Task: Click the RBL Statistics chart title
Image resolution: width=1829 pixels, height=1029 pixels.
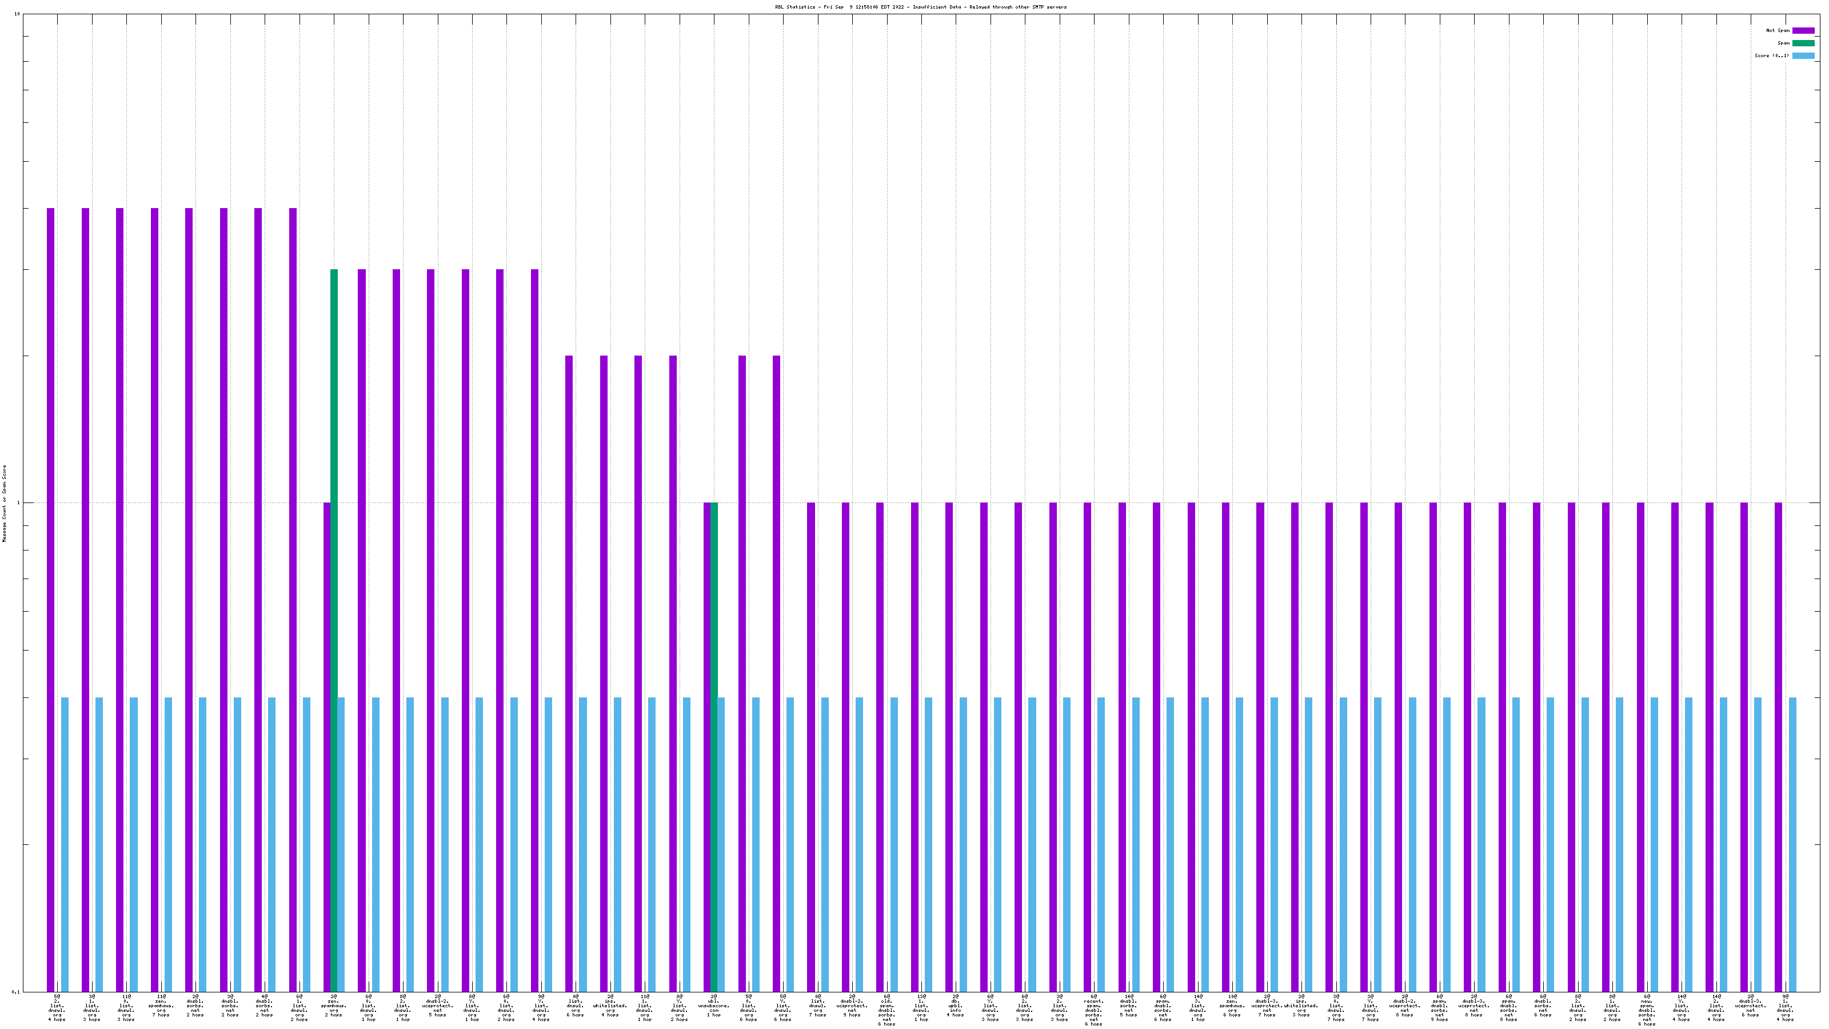Action: point(920,7)
